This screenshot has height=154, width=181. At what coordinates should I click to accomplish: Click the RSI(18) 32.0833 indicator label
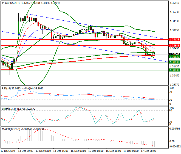pyautogui.click(x=11, y=89)
